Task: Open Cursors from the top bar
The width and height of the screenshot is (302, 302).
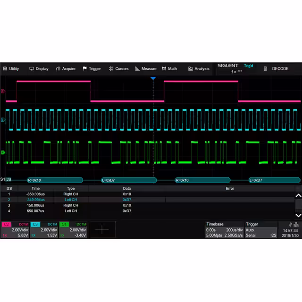Action: 118,69
